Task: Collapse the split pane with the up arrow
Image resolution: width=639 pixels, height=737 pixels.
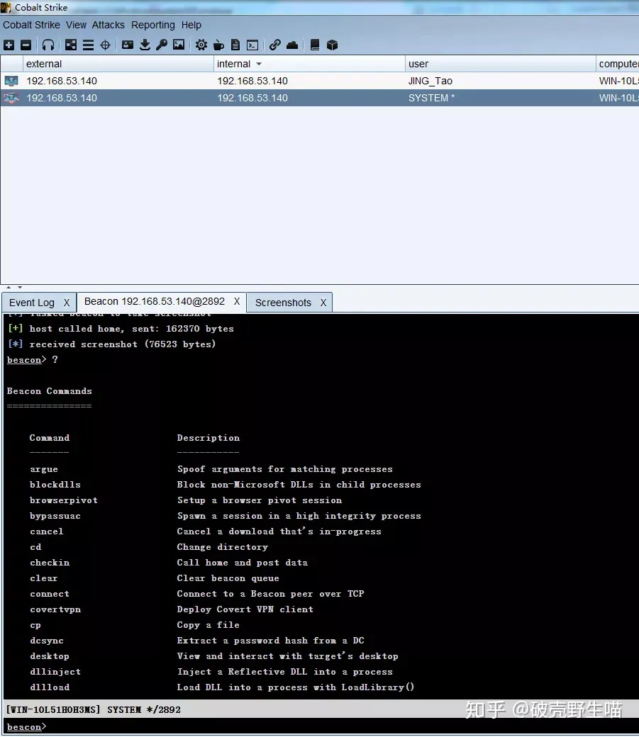Action: point(9,287)
